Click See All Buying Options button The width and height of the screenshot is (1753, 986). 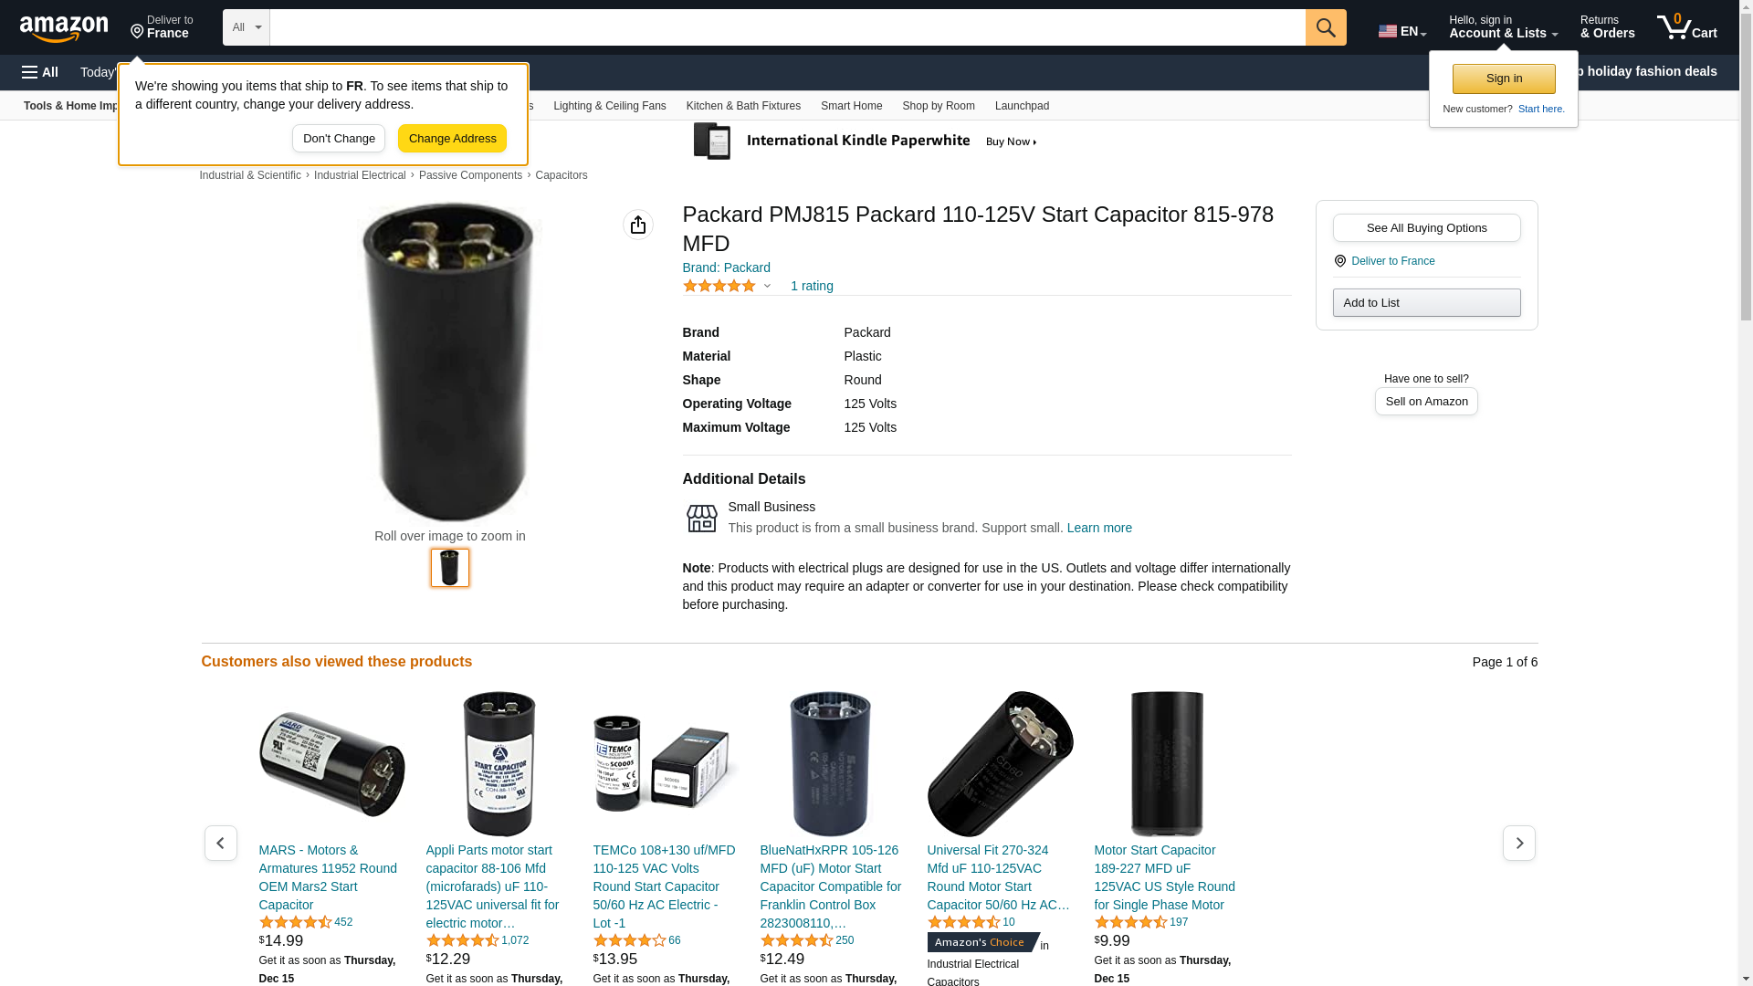(1426, 228)
